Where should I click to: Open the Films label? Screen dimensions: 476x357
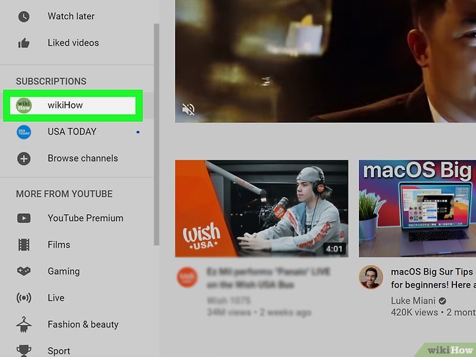[59, 245]
